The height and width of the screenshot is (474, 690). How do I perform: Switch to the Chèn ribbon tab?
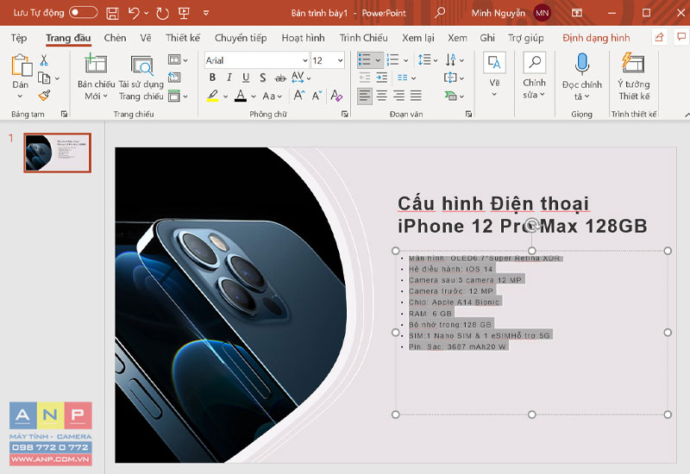coord(115,38)
